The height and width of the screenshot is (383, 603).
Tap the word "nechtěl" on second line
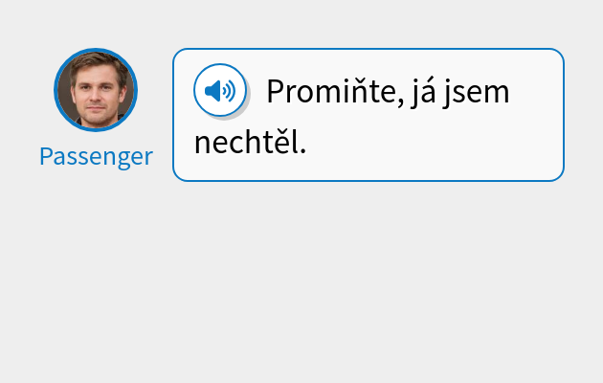[246, 143]
